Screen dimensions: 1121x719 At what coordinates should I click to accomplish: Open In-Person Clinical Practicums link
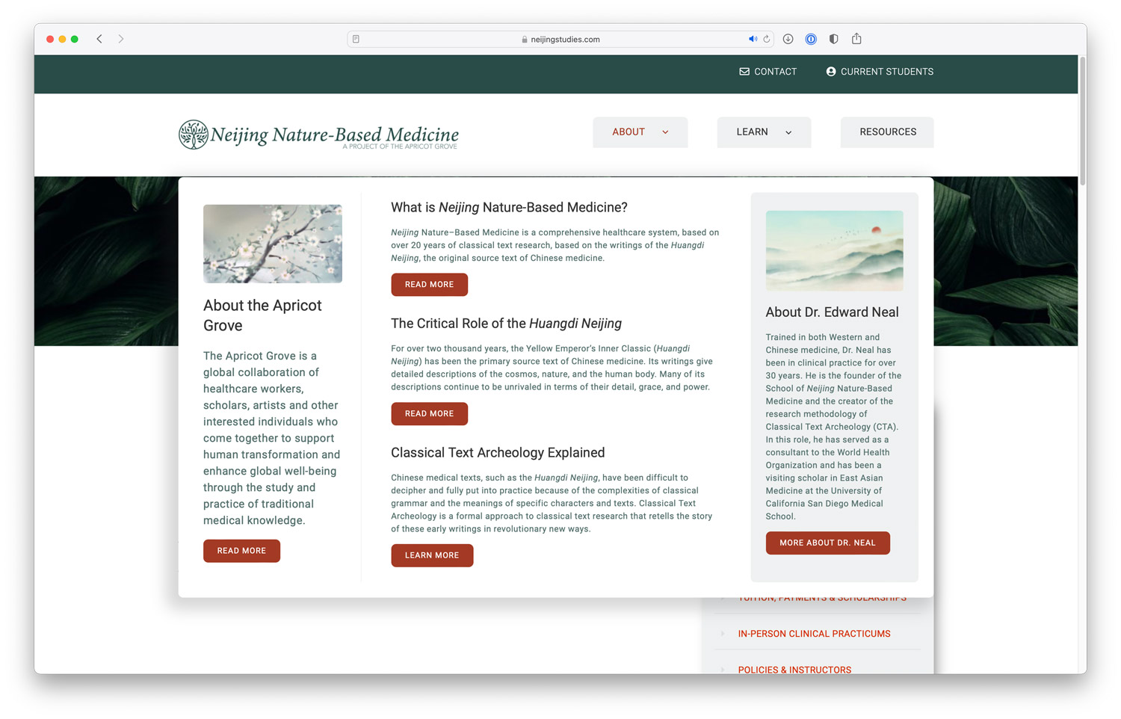(814, 634)
